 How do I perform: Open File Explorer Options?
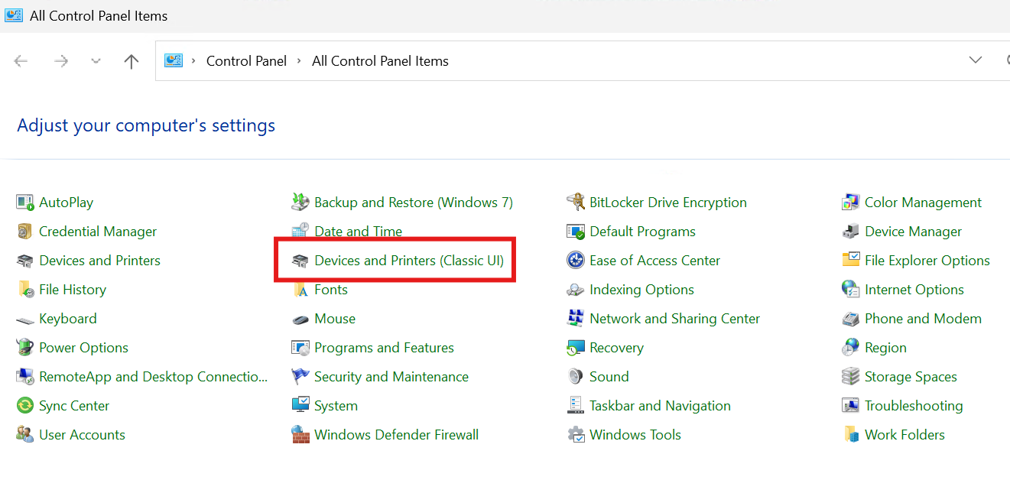(927, 261)
